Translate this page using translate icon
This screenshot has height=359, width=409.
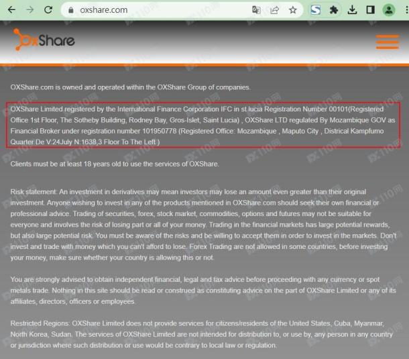pyautogui.click(x=256, y=10)
